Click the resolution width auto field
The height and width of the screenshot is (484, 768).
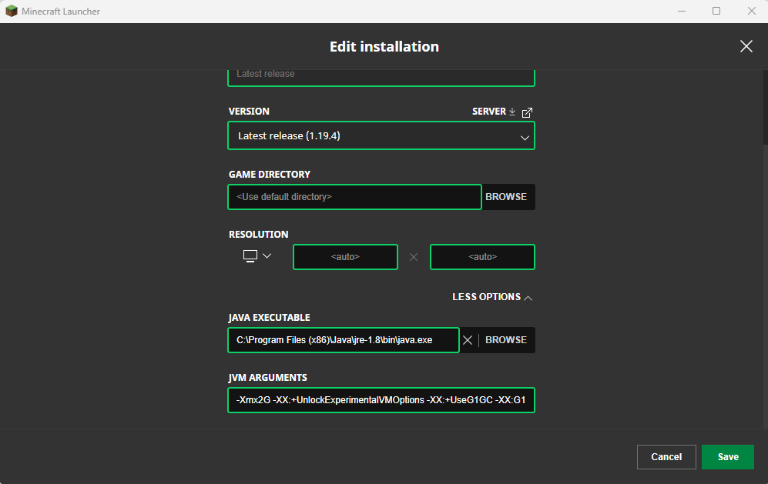click(x=345, y=257)
